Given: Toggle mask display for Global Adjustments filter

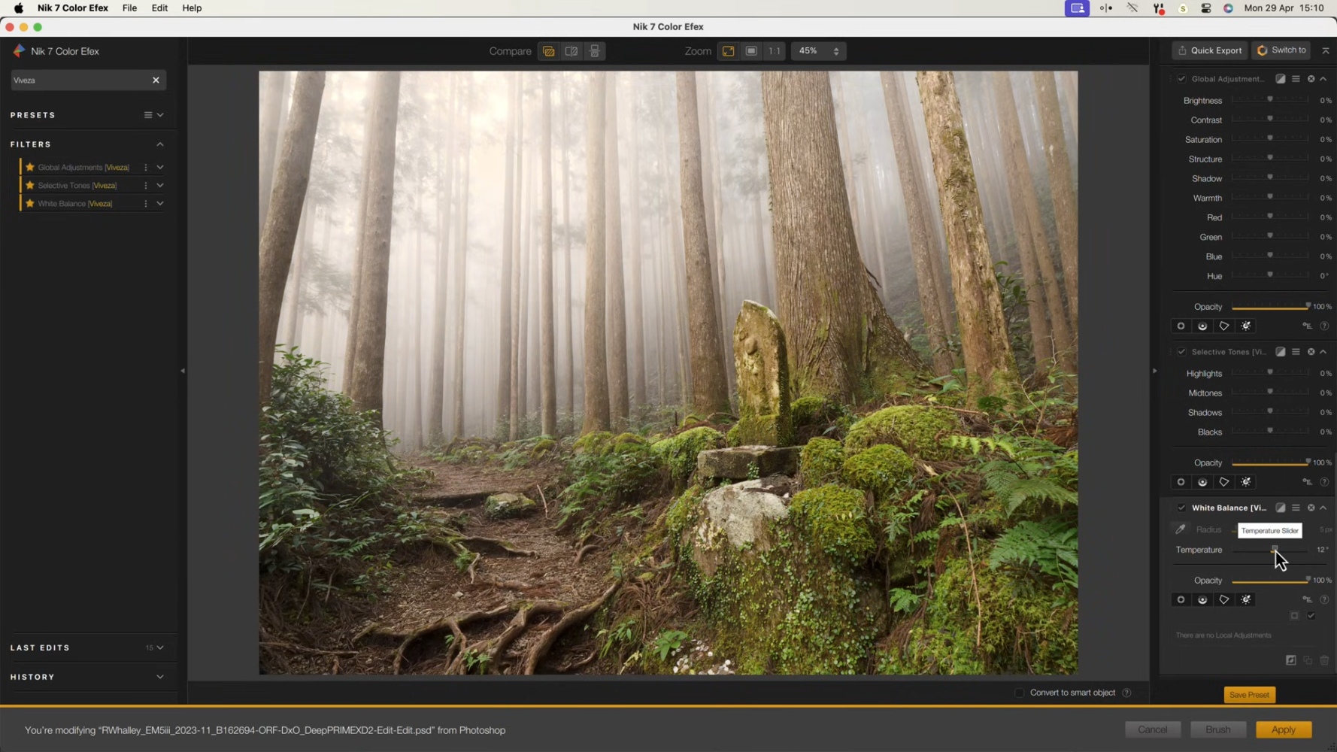Looking at the screenshot, I should [x=1281, y=79].
